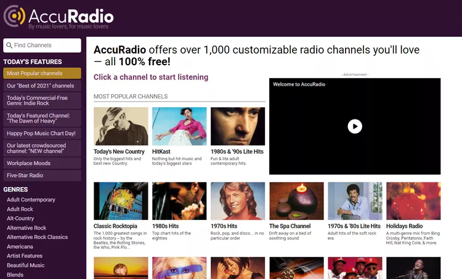This screenshot has width=462, height=279.
Task: Click "Only the biggest hits and best new Country" text
Action: (117, 161)
